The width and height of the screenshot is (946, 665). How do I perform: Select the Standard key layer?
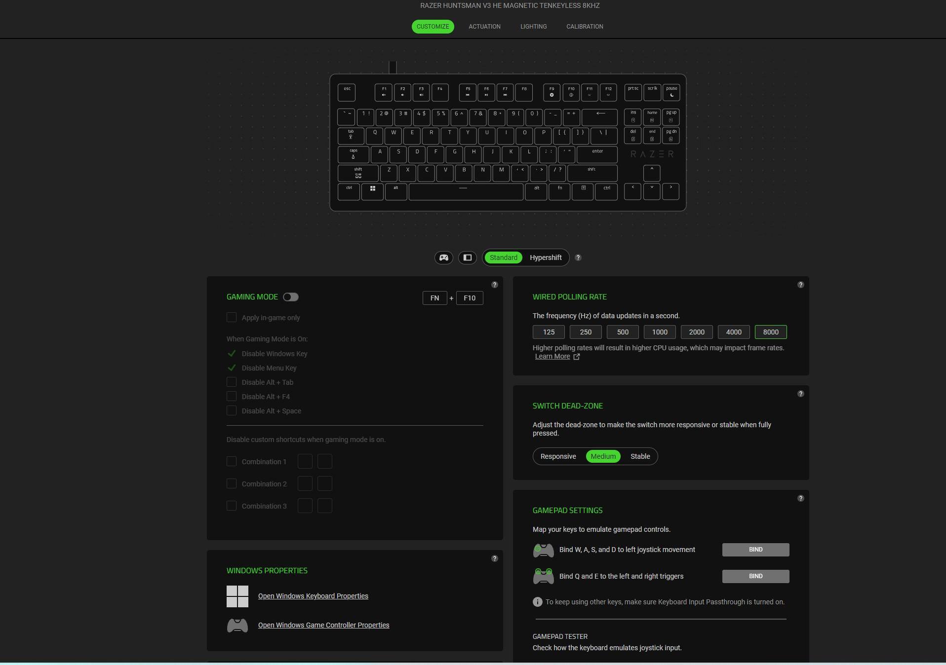click(x=504, y=258)
